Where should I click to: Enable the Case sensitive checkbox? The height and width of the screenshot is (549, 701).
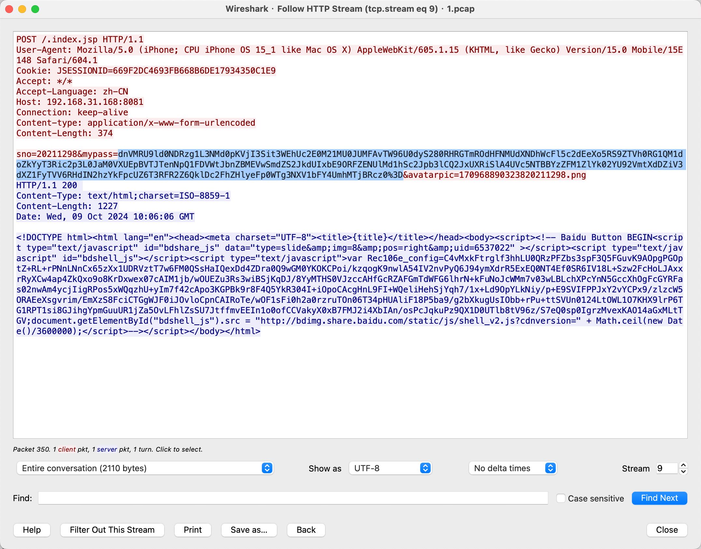(x=561, y=498)
